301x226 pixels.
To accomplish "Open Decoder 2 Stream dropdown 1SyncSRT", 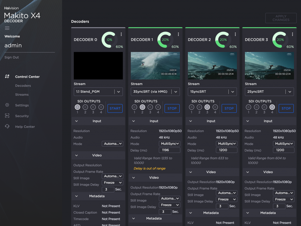I will point(212,92).
